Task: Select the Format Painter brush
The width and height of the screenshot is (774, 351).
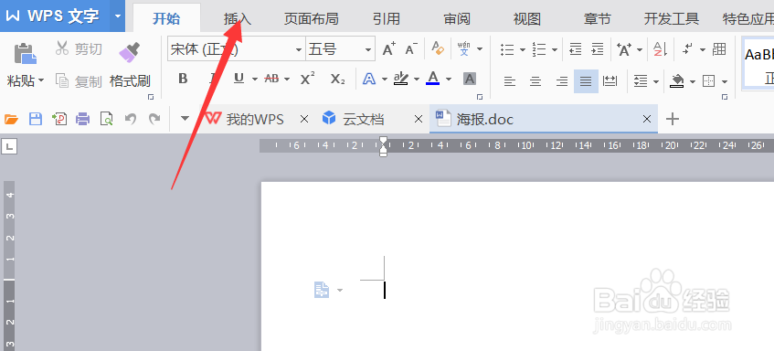Action: click(x=130, y=52)
